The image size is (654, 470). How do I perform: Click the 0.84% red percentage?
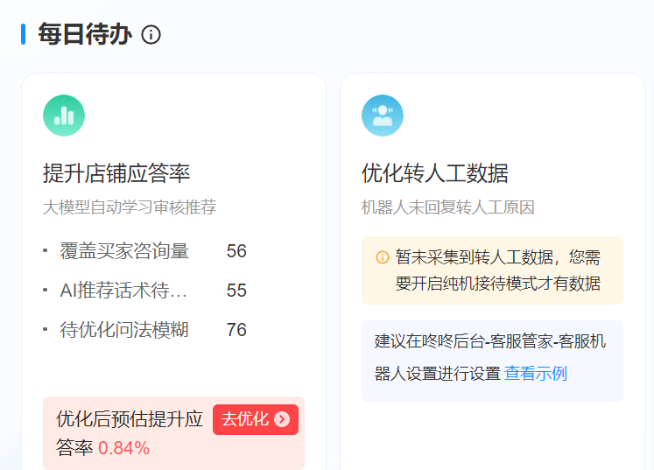tap(123, 448)
